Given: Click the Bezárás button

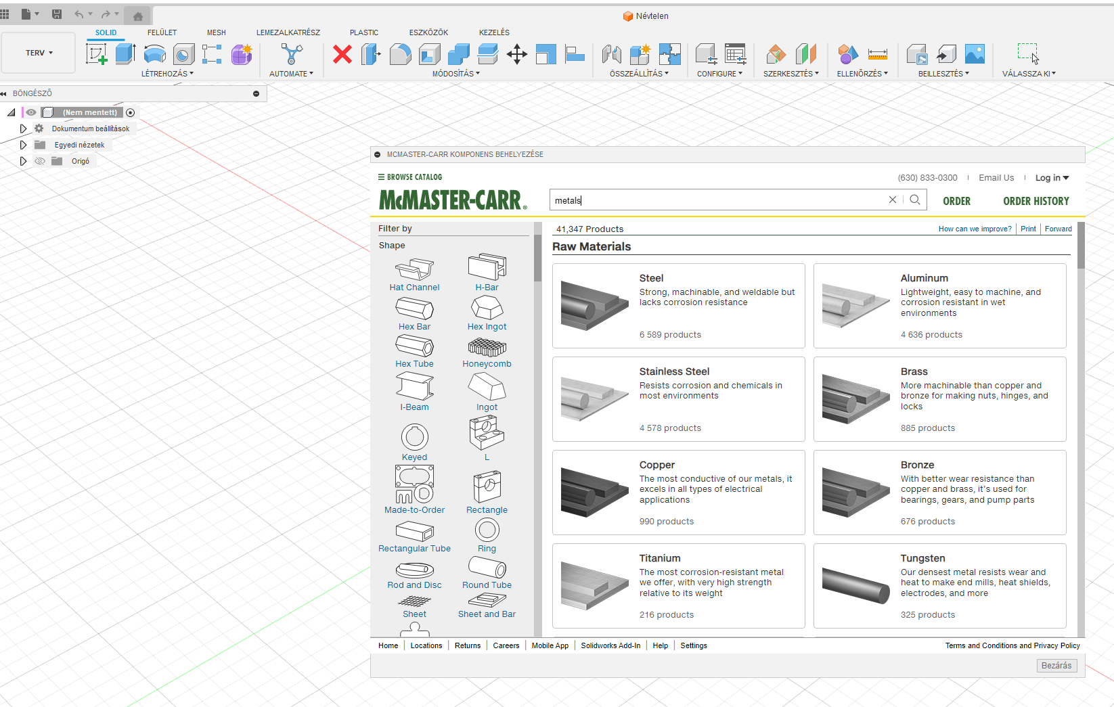Looking at the screenshot, I should 1056,666.
